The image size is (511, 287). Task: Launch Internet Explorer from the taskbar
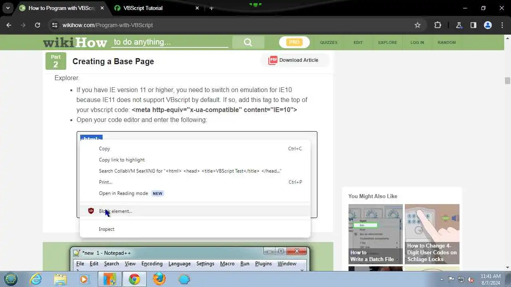pyautogui.click(x=36, y=279)
